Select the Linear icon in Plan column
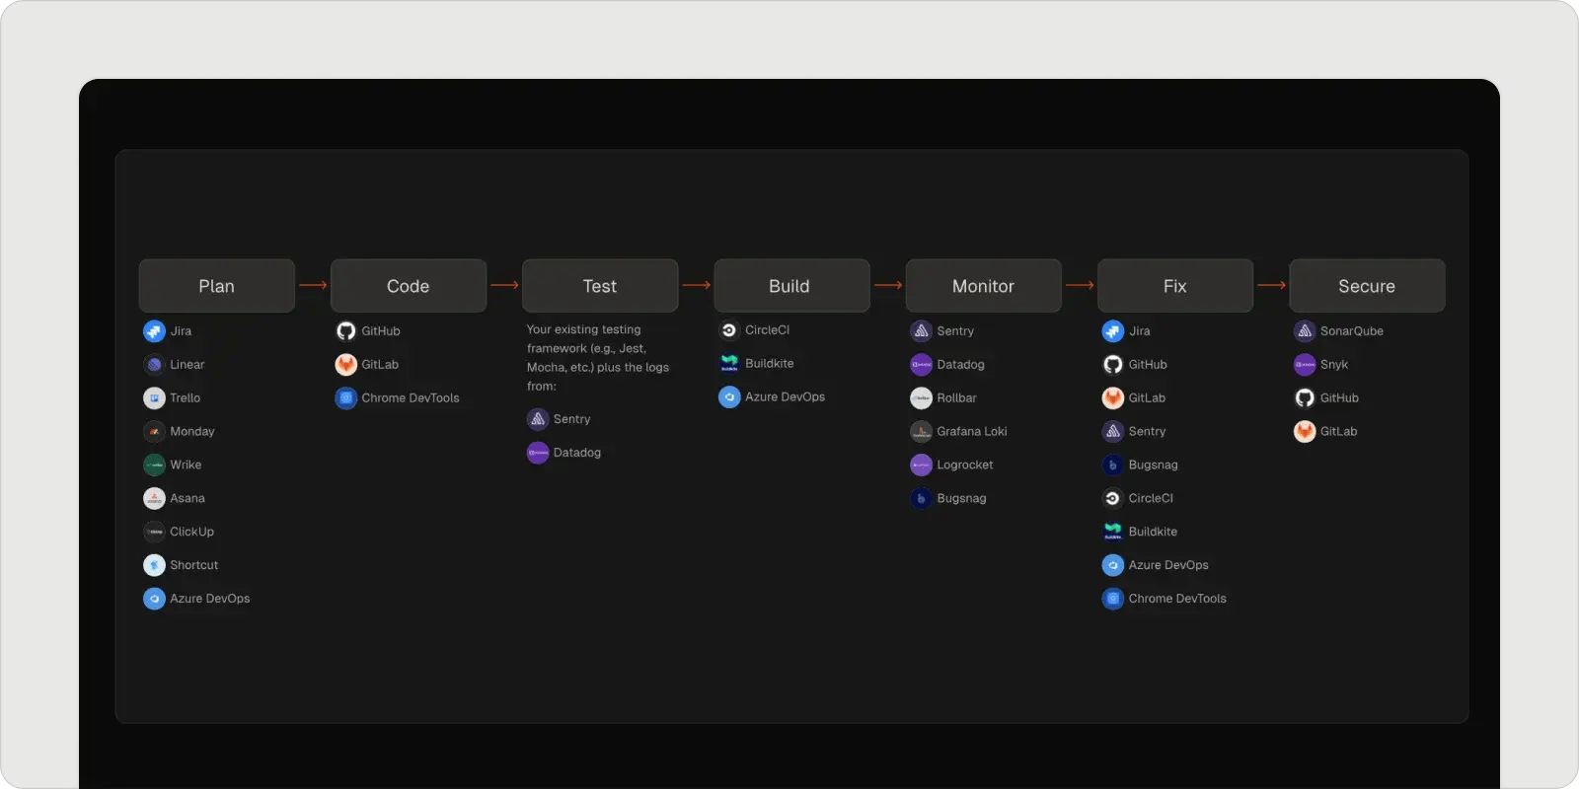The image size is (1579, 789). click(154, 365)
